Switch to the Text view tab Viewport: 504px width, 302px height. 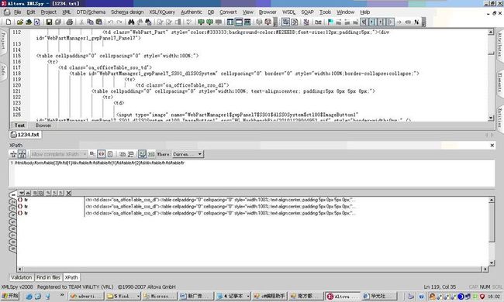19,125
